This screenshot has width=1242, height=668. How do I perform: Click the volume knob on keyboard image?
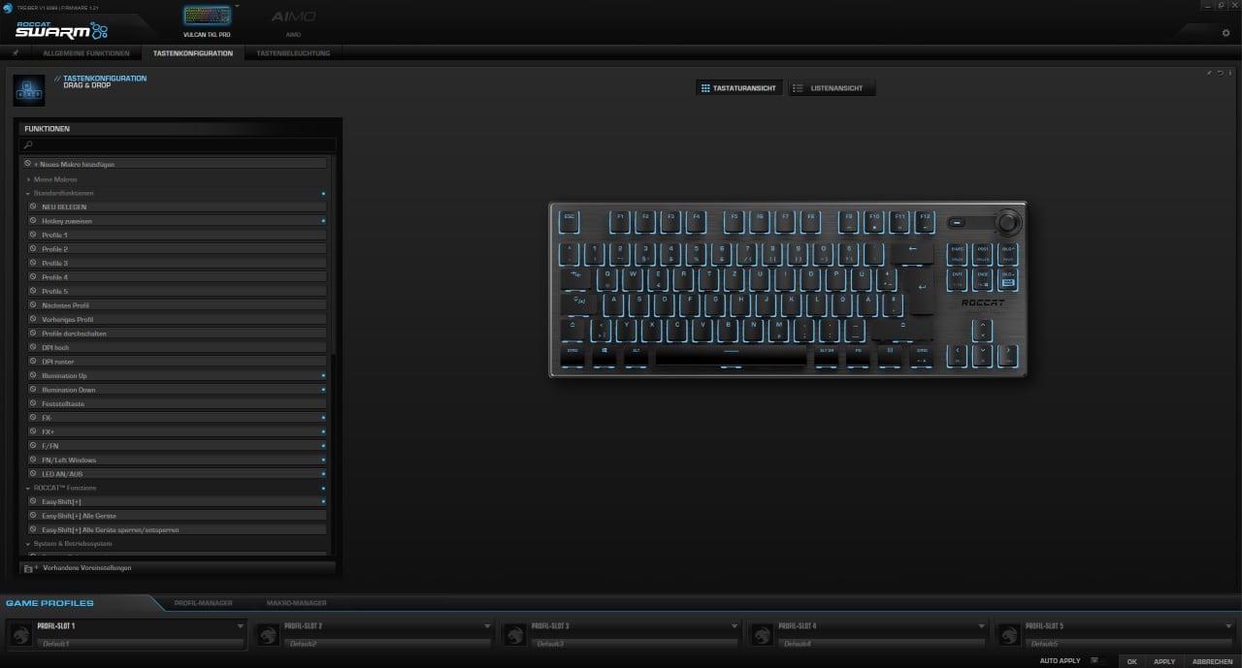point(1008,222)
